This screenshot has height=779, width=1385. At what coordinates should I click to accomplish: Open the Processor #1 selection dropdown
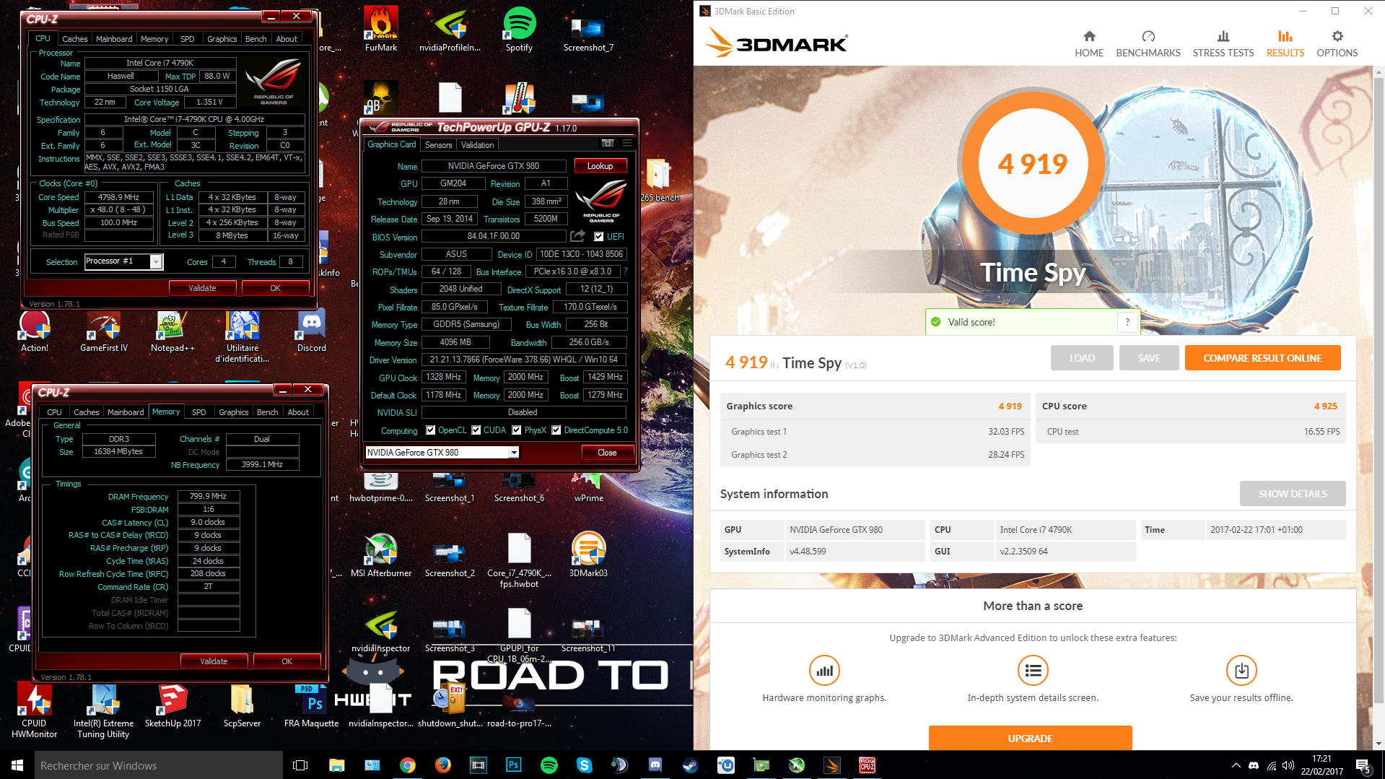pos(156,261)
